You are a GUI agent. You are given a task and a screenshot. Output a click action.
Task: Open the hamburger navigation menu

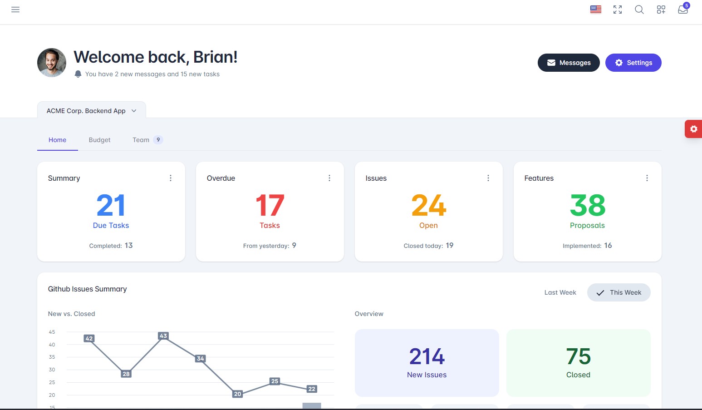pos(15,10)
